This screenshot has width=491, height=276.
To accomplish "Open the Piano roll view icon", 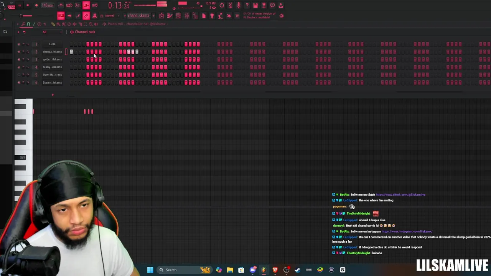I will [x=170, y=16].
